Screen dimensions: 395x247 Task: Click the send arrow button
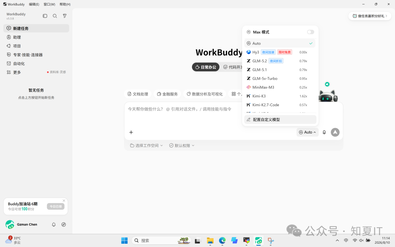point(335,132)
